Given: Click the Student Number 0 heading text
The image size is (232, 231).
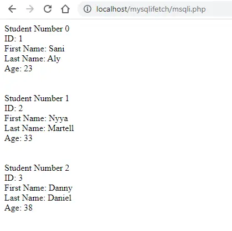Looking at the screenshot, I should 37,29.
